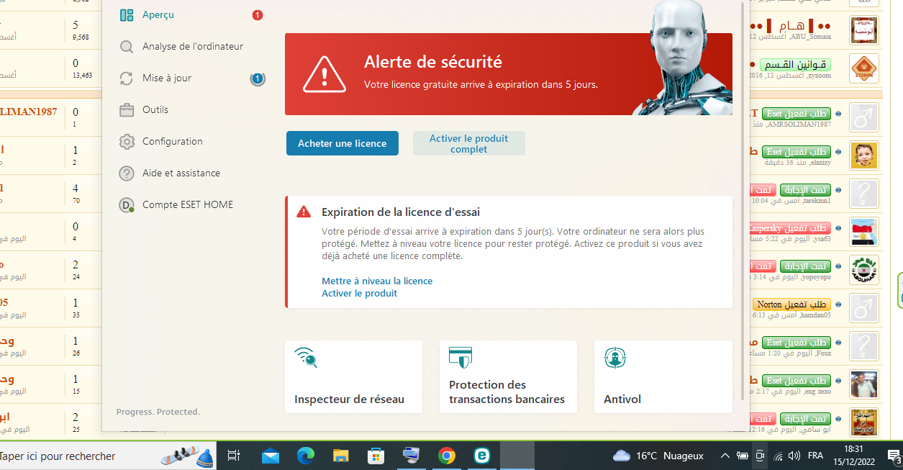Open the Antivol tile
Screen dimensions: 903x470
click(x=663, y=376)
